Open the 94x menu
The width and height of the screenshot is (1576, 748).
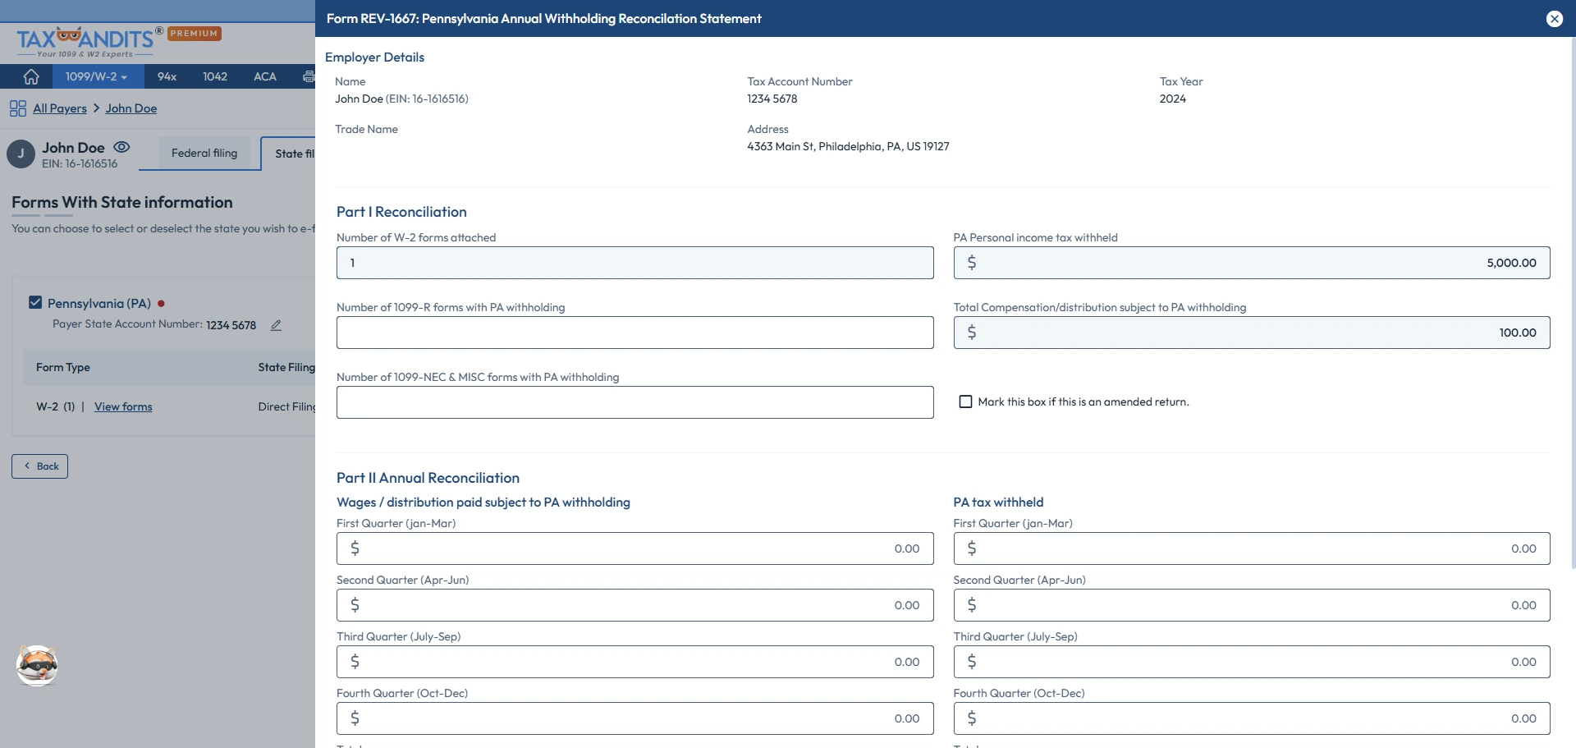(x=167, y=76)
